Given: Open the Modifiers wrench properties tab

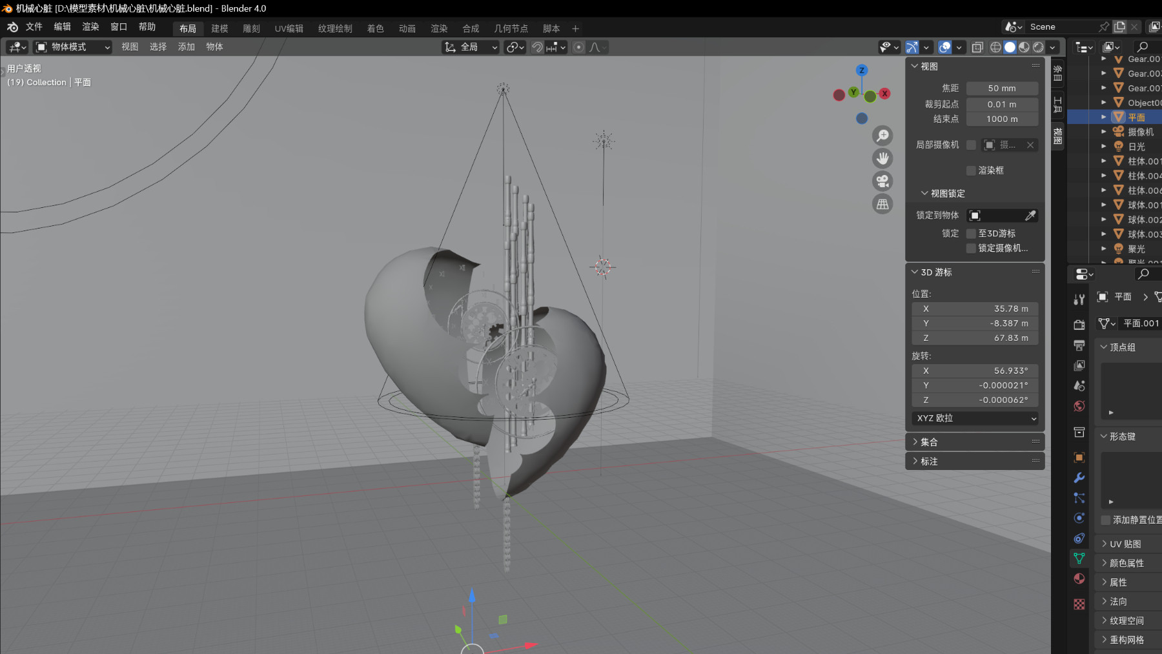Looking at the screenshot, I should pyautogui.click(x=1079, y=478).
